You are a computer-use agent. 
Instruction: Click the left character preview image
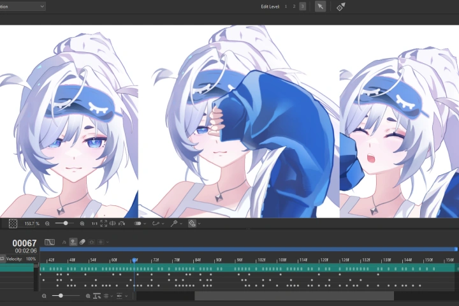[69, 122]
